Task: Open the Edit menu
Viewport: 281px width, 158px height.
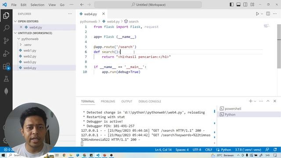Action: 23,5
